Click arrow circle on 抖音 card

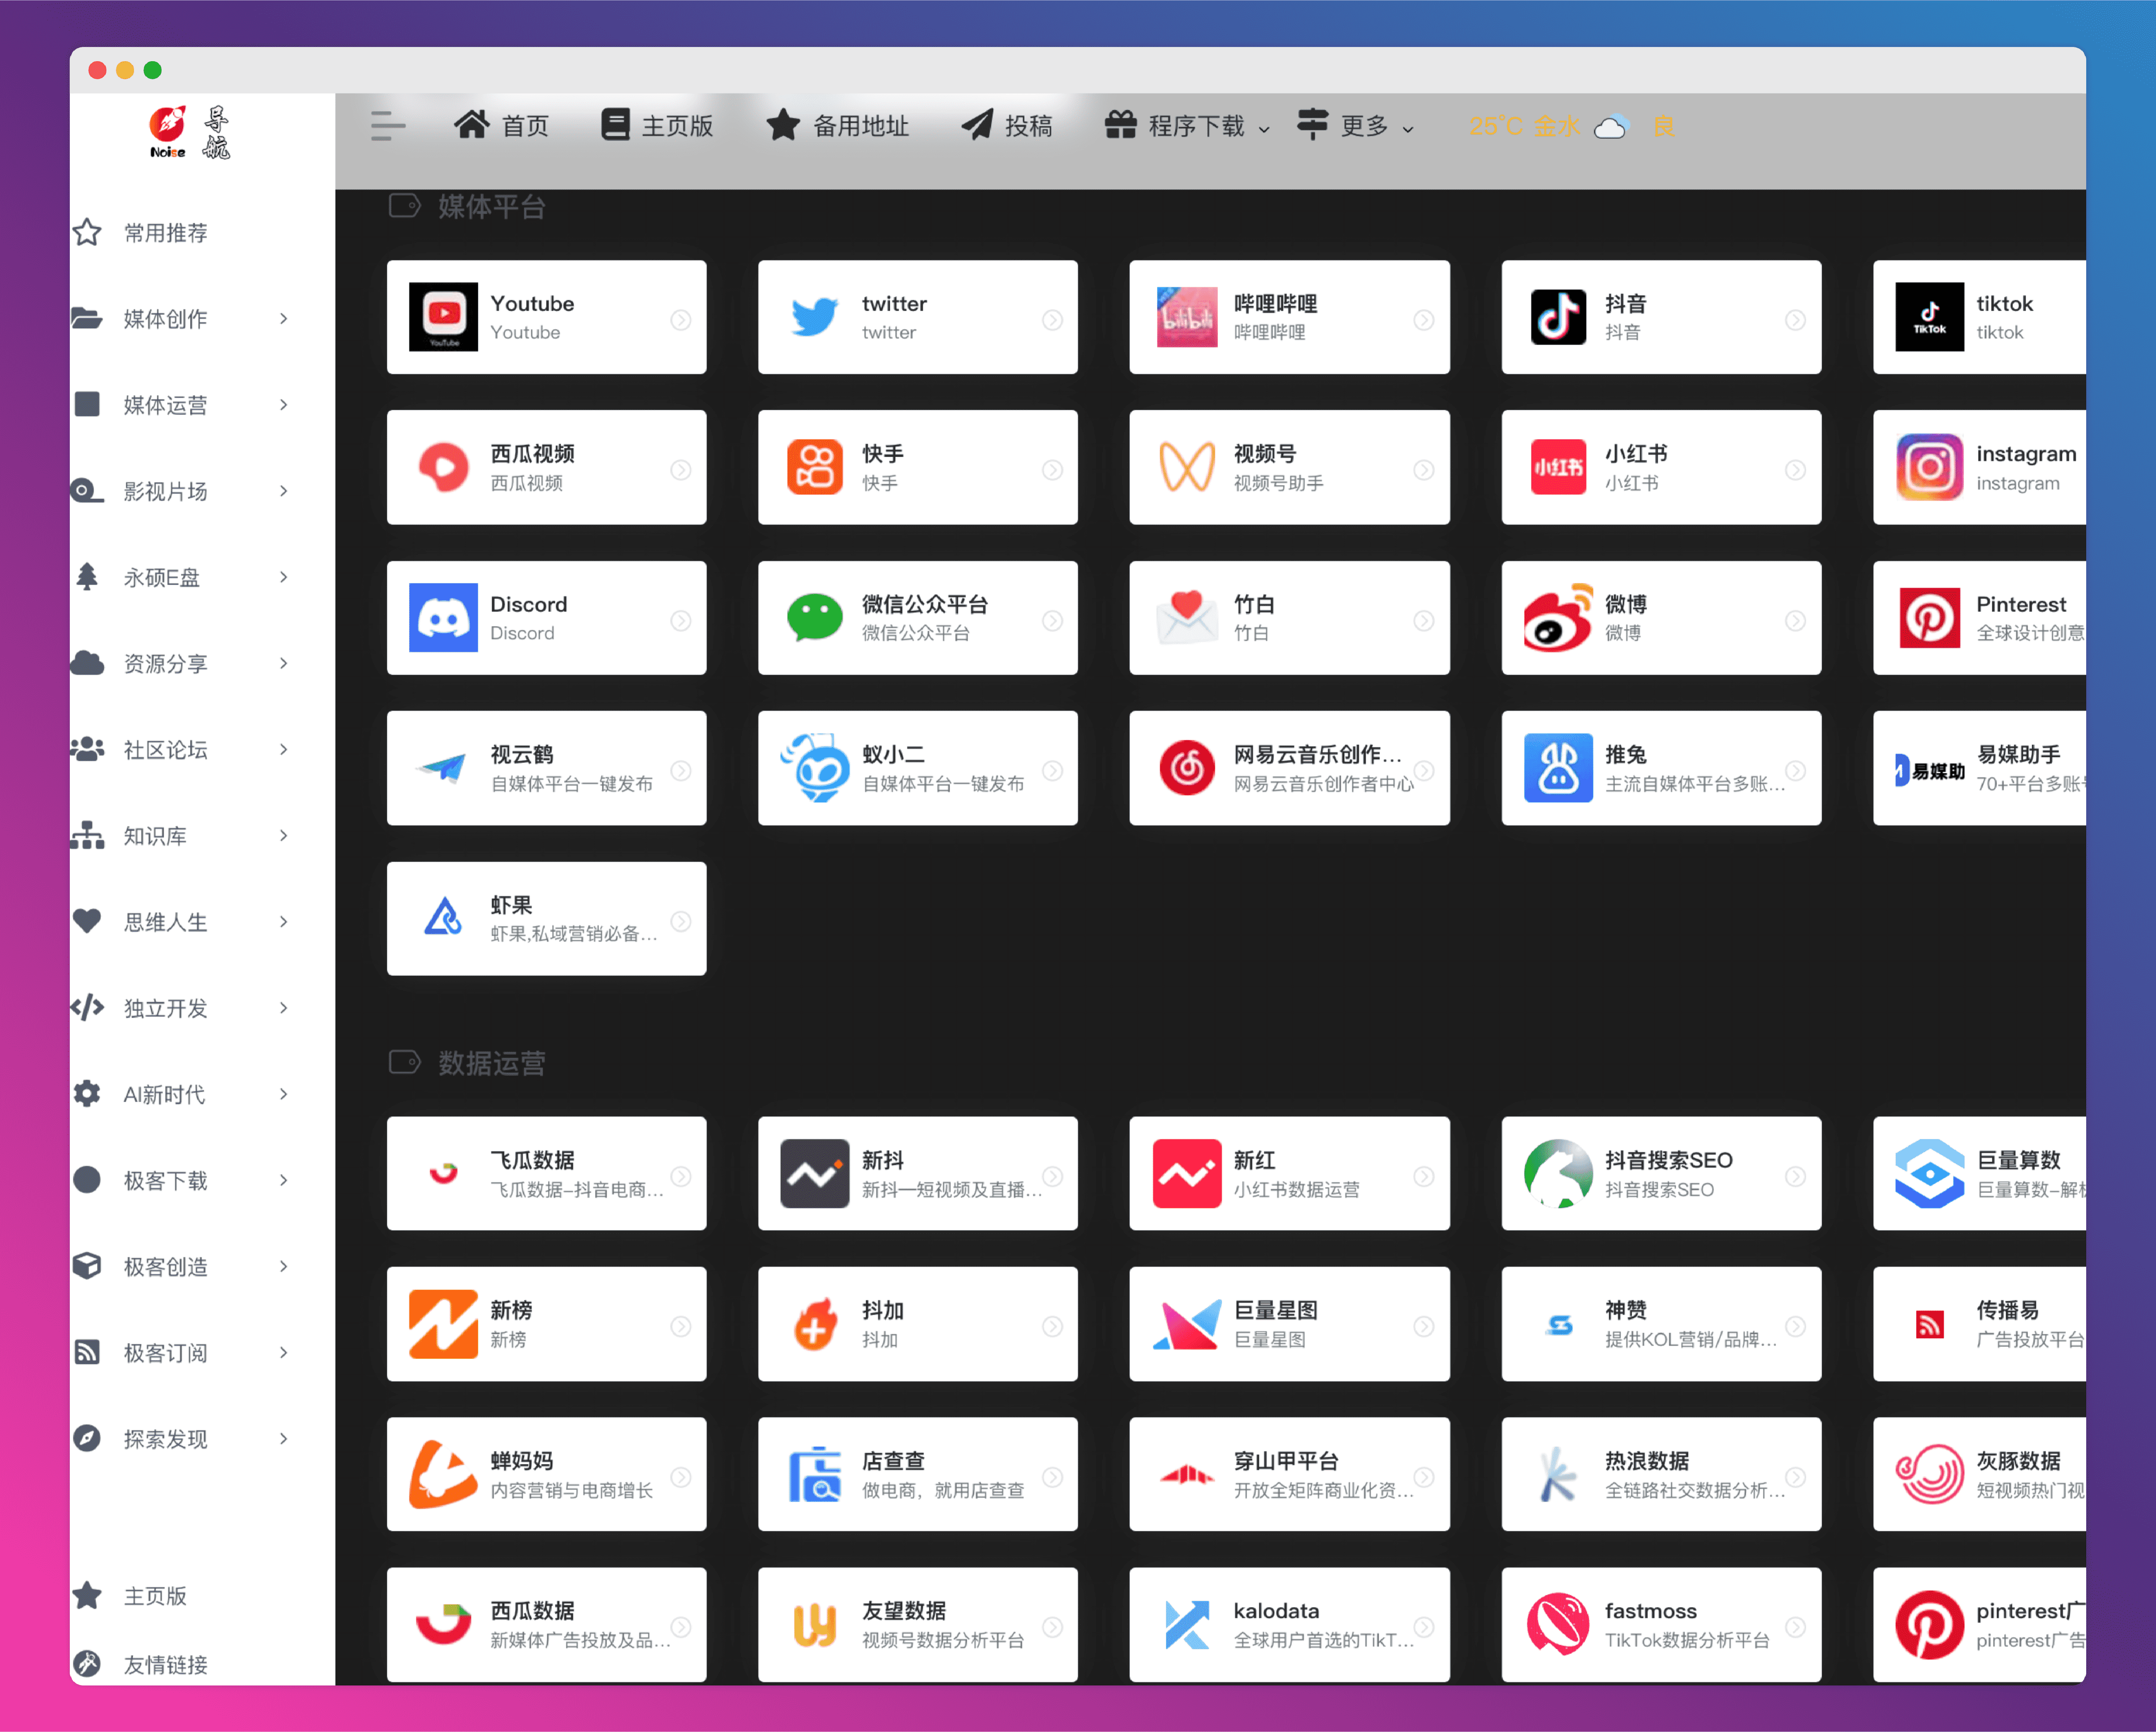pyautogui.click(x=1795, y=320)
